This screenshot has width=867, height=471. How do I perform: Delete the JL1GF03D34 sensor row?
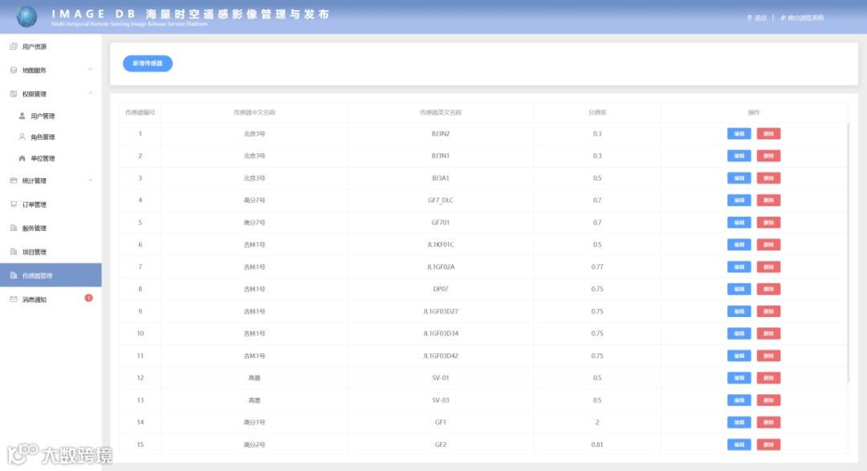[x=768, y=333]
